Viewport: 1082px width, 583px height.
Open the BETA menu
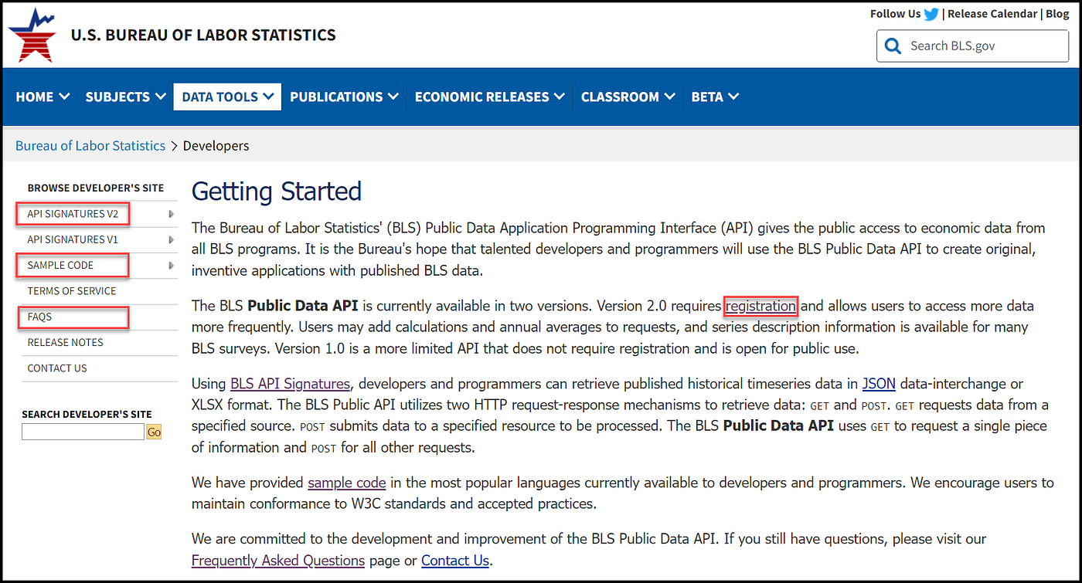[x=715, y=97]
